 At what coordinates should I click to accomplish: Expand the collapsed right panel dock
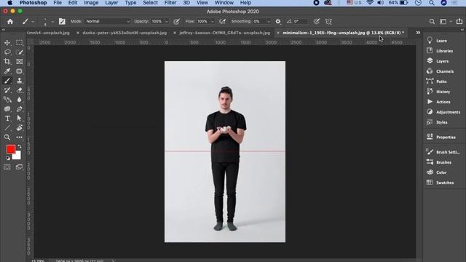(x=462, y=30)
